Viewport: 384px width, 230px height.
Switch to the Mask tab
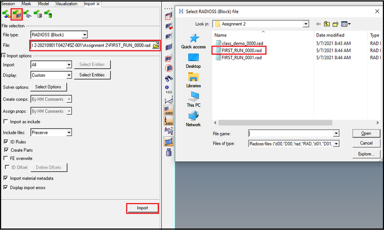pyautogui.click(x=26, y=4)
